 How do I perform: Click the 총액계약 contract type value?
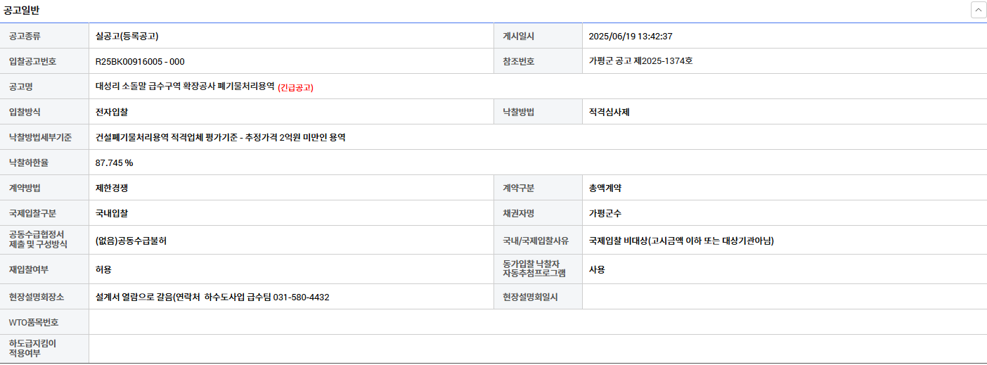tap(605, 188)
